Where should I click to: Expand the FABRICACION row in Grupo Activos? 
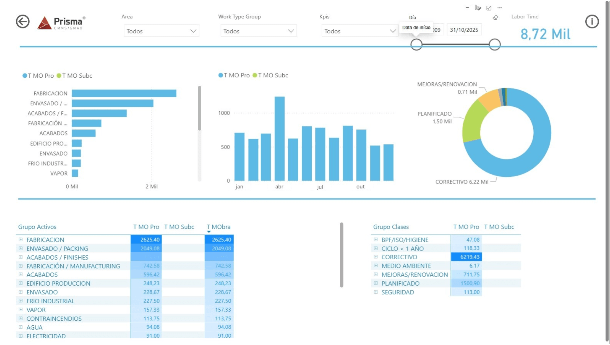coord(20,240)
